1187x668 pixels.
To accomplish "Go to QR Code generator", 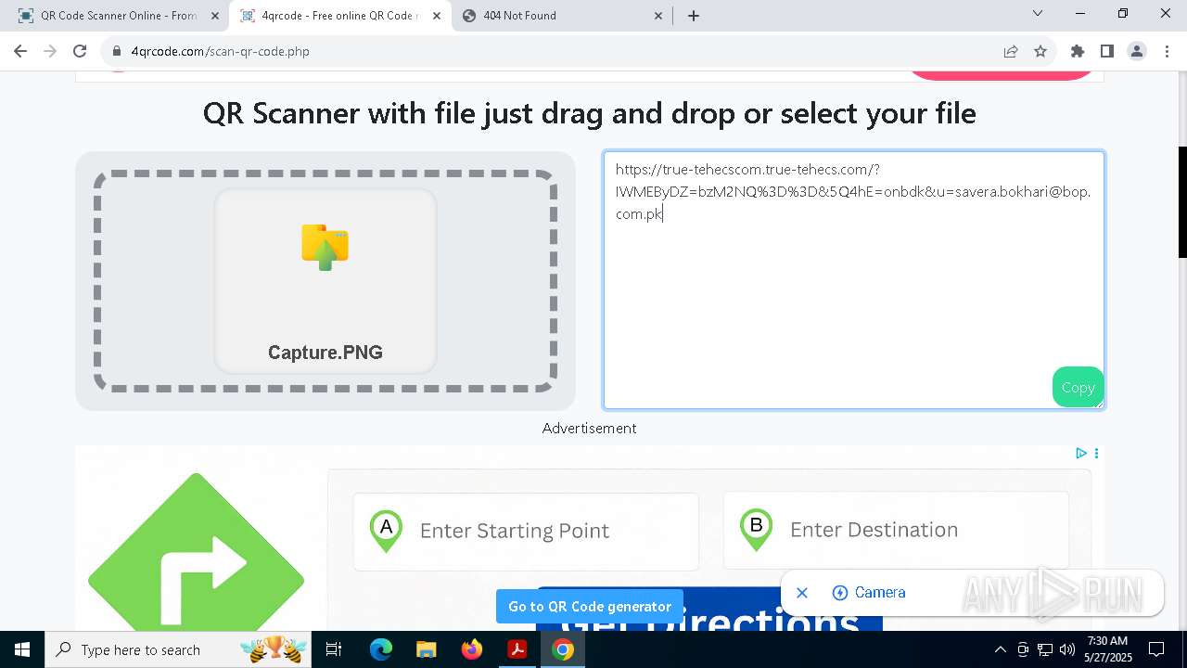I will tap(590, 607).
